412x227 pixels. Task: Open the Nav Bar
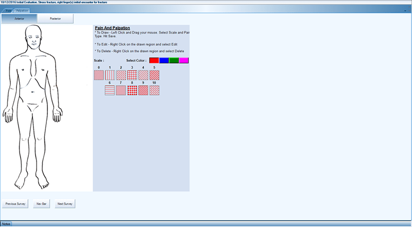point(42,204)
